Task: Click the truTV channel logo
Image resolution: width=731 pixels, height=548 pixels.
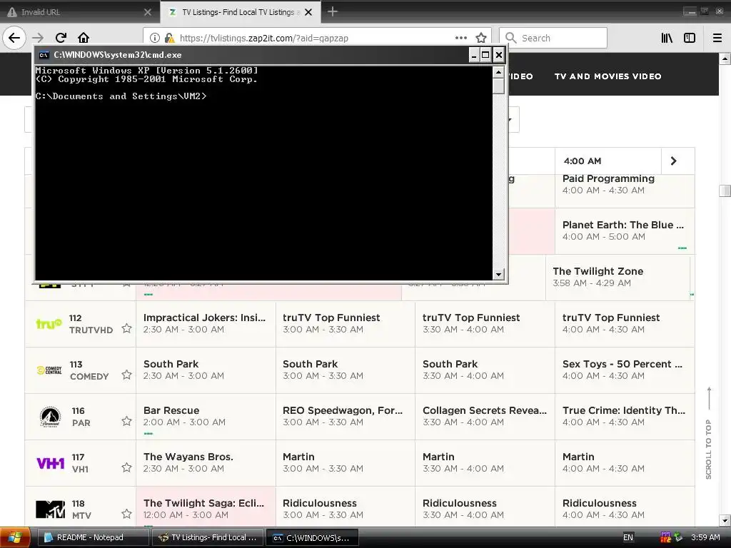Action: 49,323
